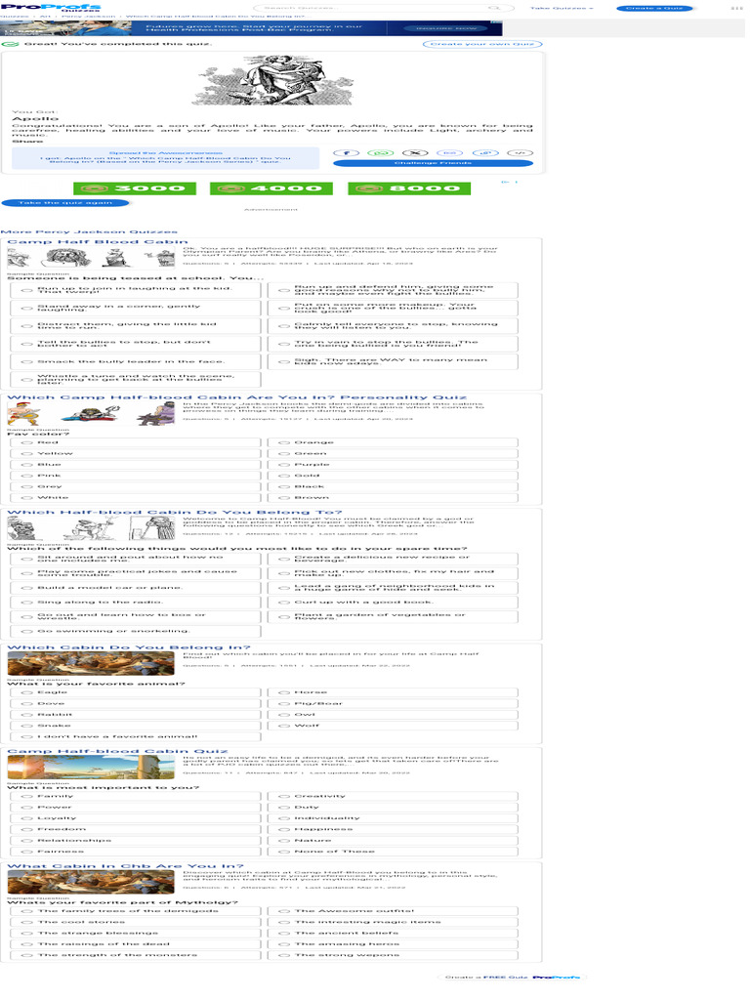This screenshot has width=750, height=1000.
Task: Select the Wolf animal option
Action: 393,726
